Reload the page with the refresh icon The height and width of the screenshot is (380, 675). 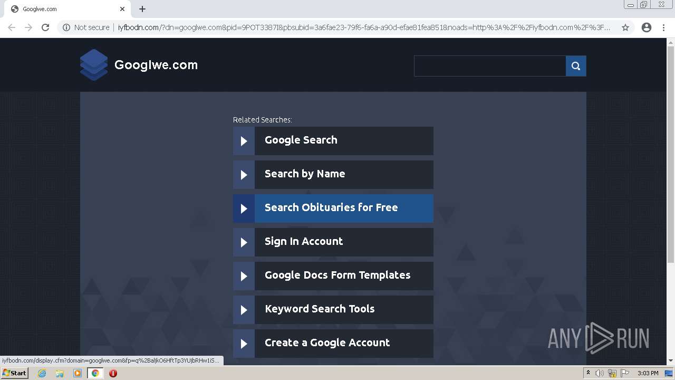click(x=45, y=27)
